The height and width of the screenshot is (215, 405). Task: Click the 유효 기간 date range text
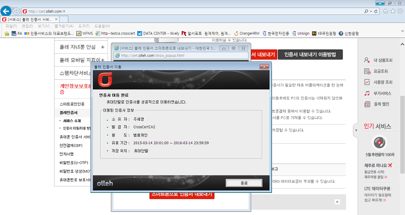171,143
